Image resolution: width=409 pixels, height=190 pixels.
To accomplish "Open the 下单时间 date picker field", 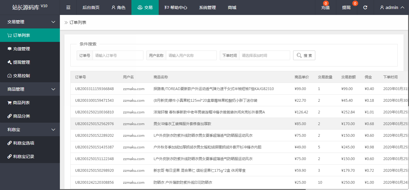I will 264,55.
